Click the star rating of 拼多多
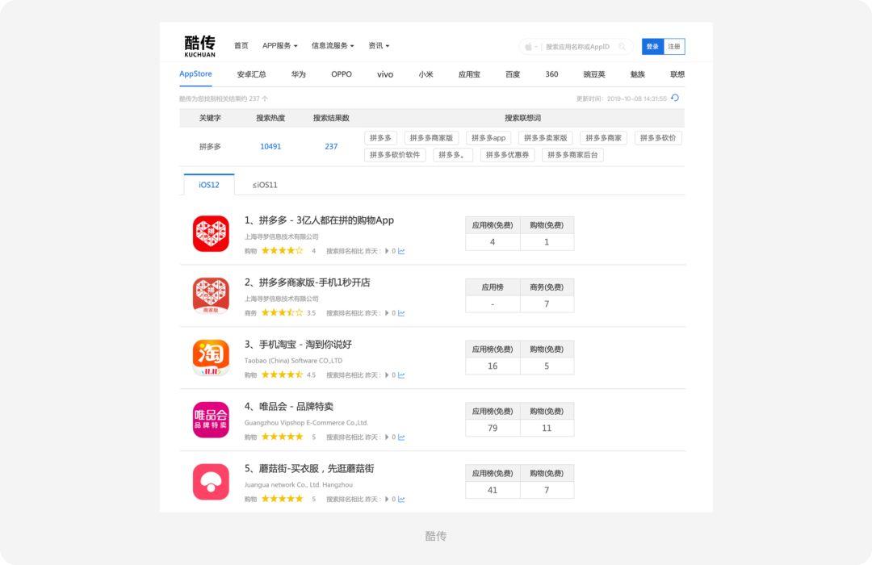 pos(283,251)
